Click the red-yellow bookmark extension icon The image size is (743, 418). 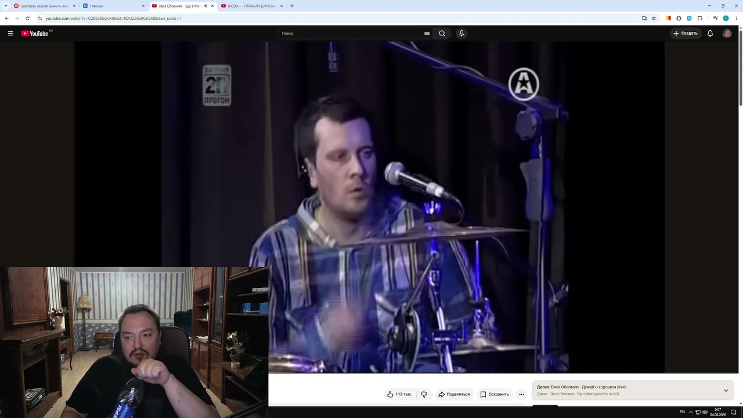pyautogui.click(x=668, y=18)
